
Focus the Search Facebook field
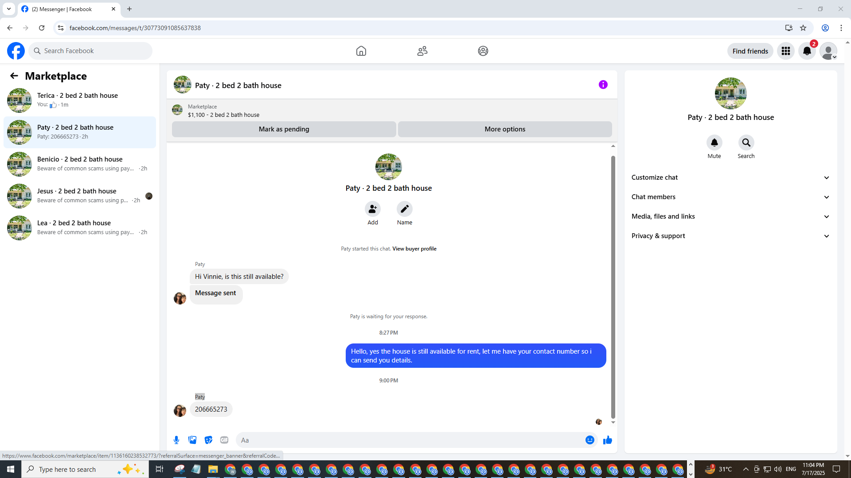(x=90, y=51)
